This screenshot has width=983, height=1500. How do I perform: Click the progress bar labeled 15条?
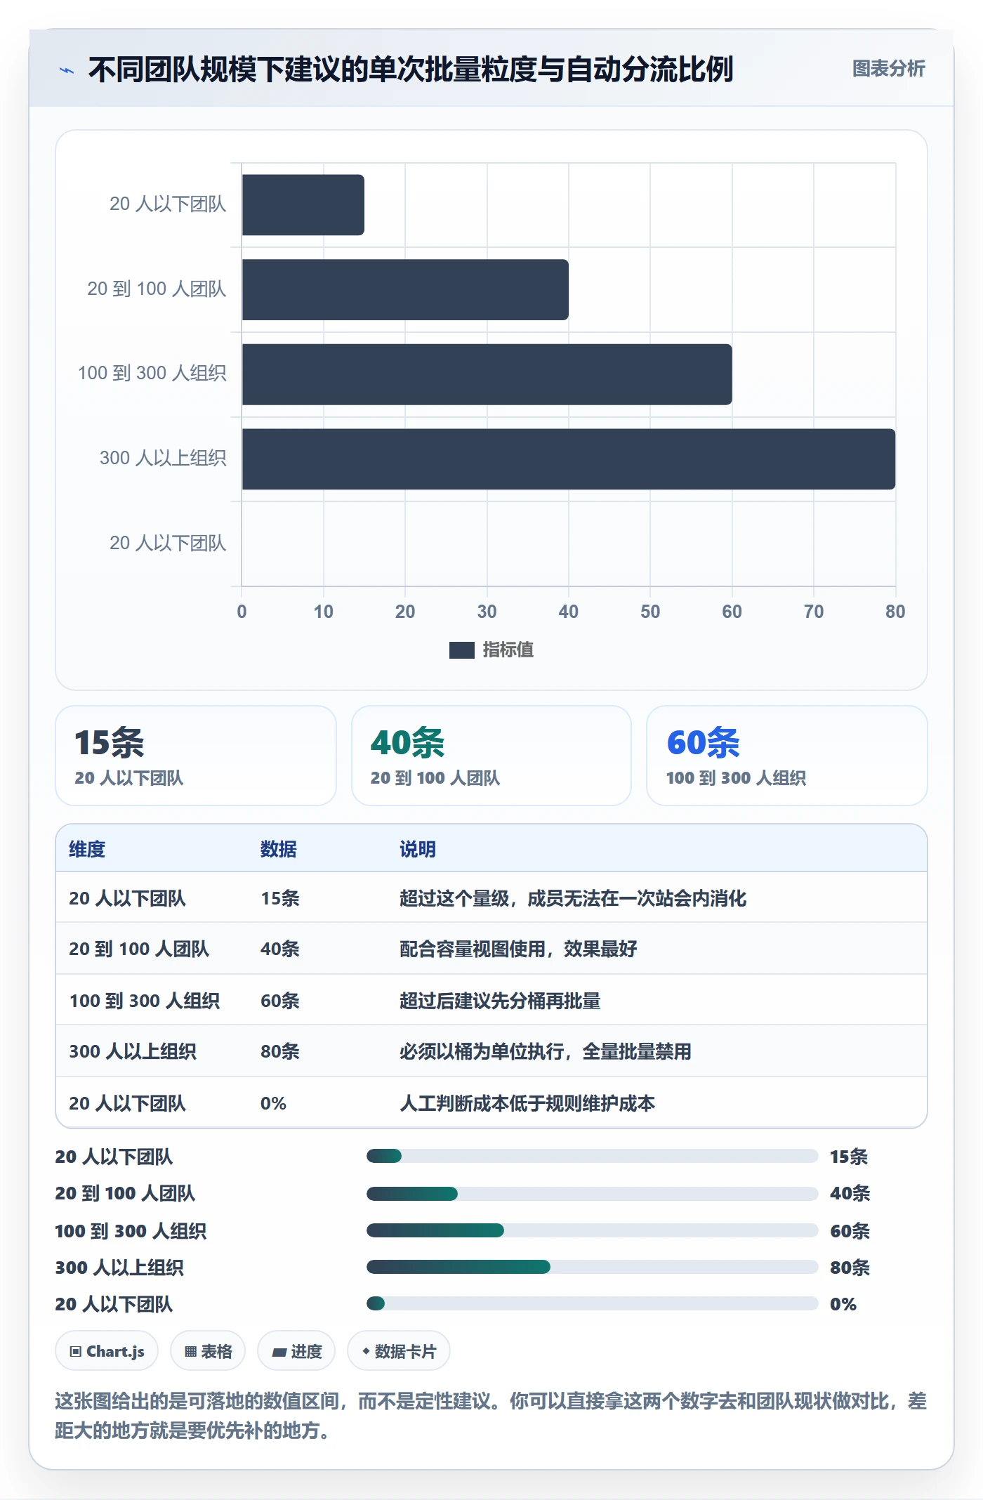point(593,1156)
